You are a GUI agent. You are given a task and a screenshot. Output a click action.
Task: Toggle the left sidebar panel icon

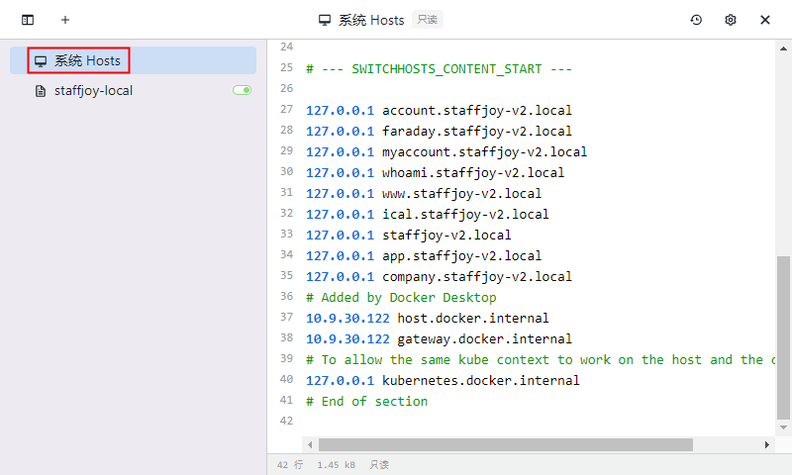pyautogui.click(x=28, y=20)
